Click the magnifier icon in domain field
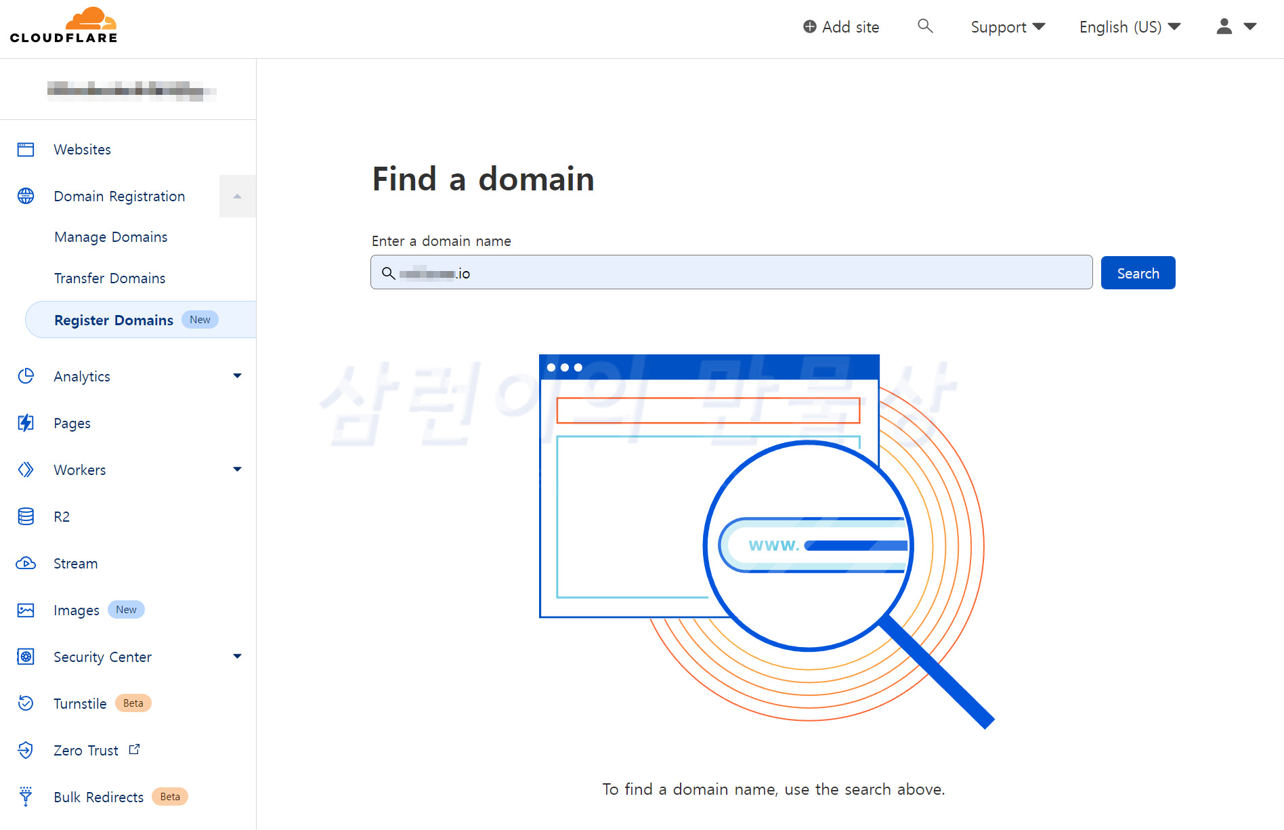This screenshot has height=830, width=1284. click(388, 273)
